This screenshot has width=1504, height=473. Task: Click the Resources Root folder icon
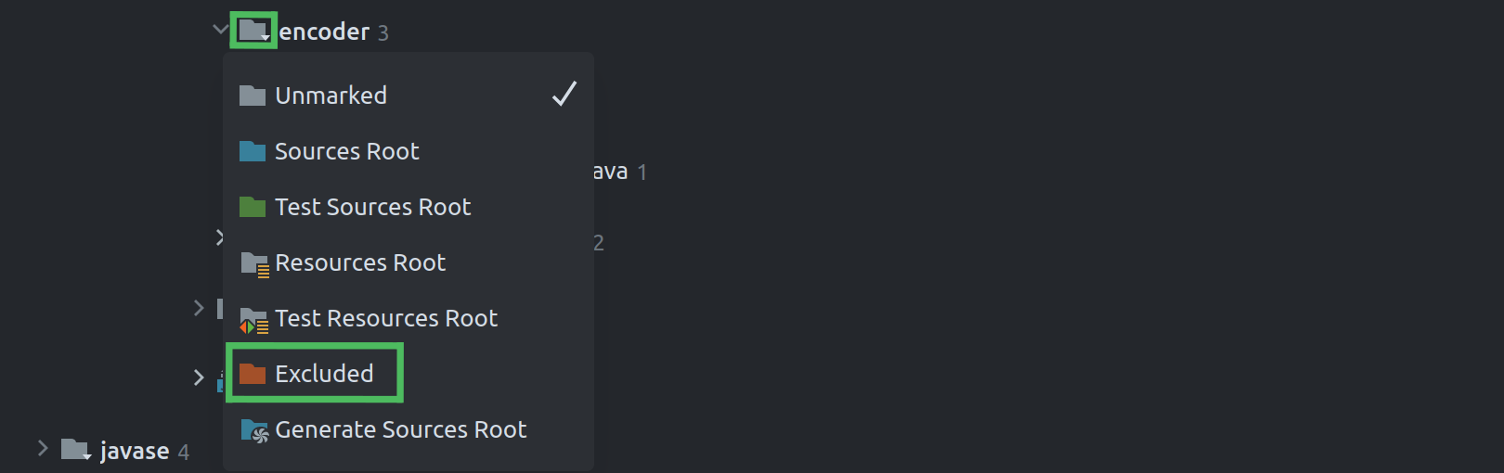(253, 264)
